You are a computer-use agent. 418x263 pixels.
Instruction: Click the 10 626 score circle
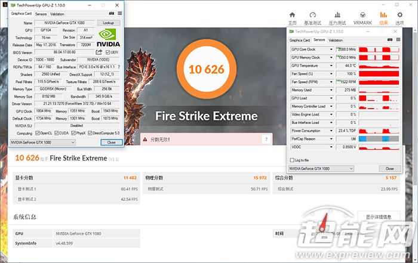tap(207, 69)
